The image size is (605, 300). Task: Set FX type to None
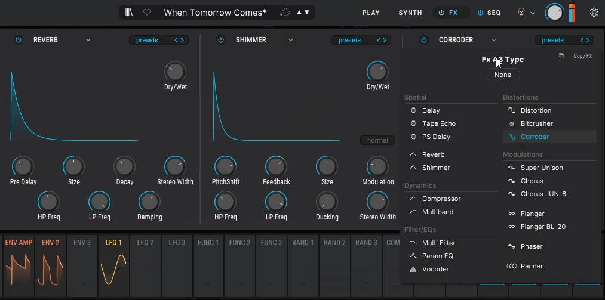(503, 75)
